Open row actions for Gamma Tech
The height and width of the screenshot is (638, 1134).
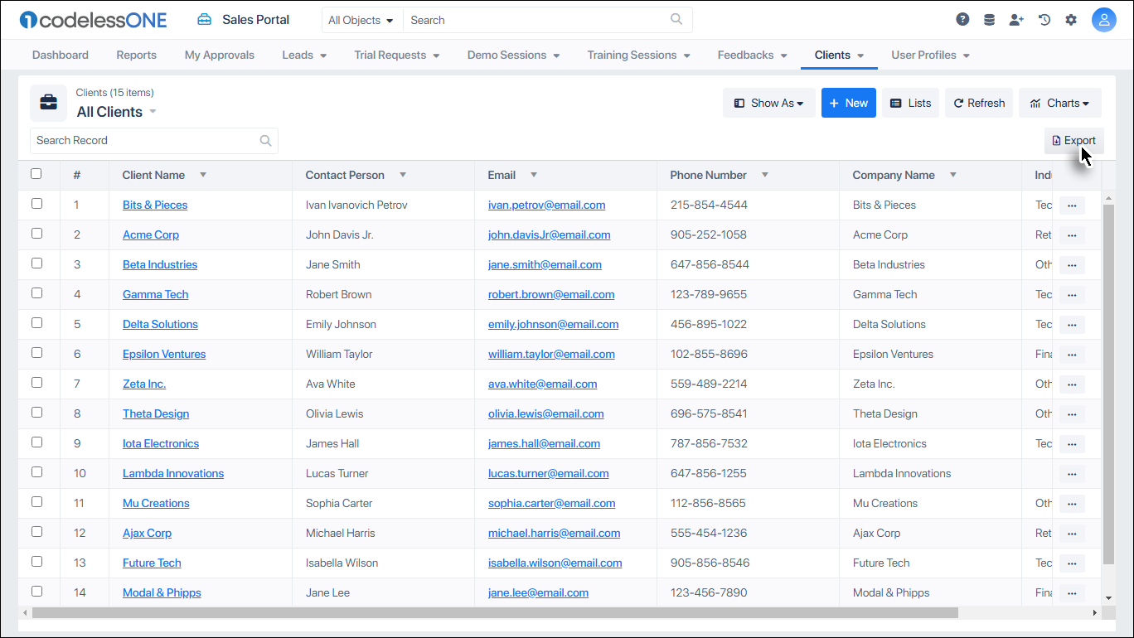pos(1072,295)
